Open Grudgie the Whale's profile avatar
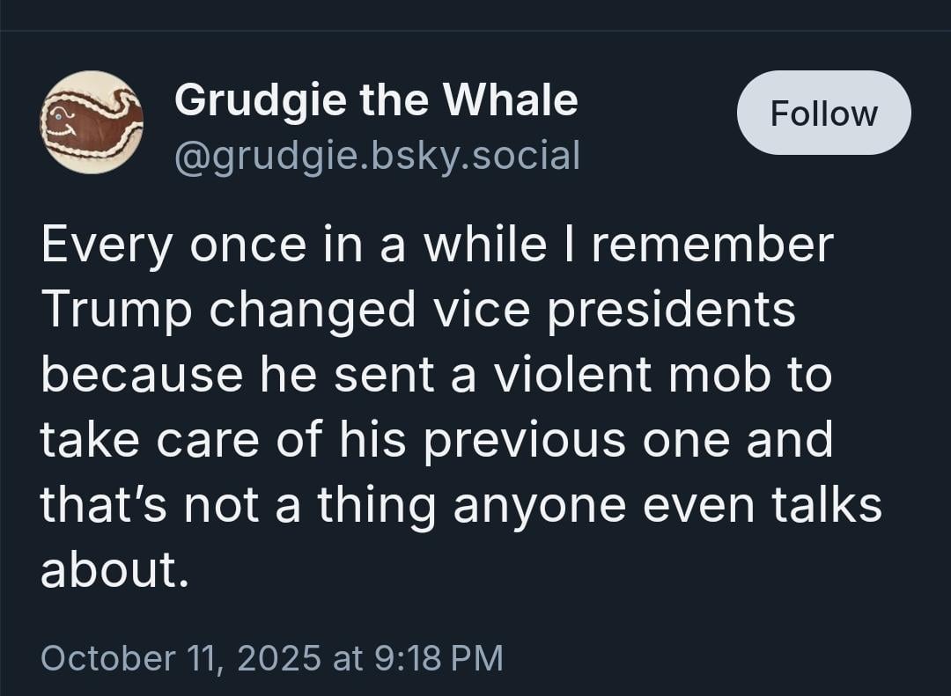 [x=92, y=122]
